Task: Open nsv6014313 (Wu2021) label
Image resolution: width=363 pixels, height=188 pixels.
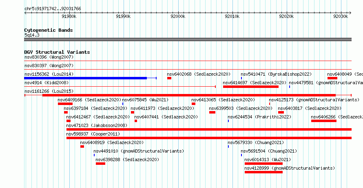Action: tap(268, 160)
